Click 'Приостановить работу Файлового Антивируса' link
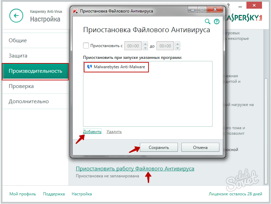The height and width of the screenshot is (204, 271). [x=135, y=169]
